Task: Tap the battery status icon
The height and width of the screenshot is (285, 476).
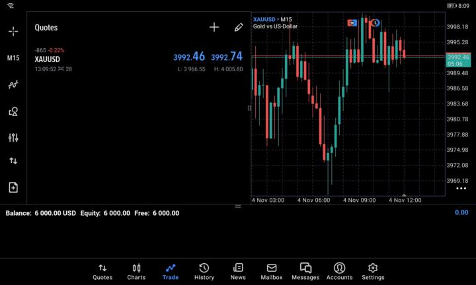Action: coord(452,6)
